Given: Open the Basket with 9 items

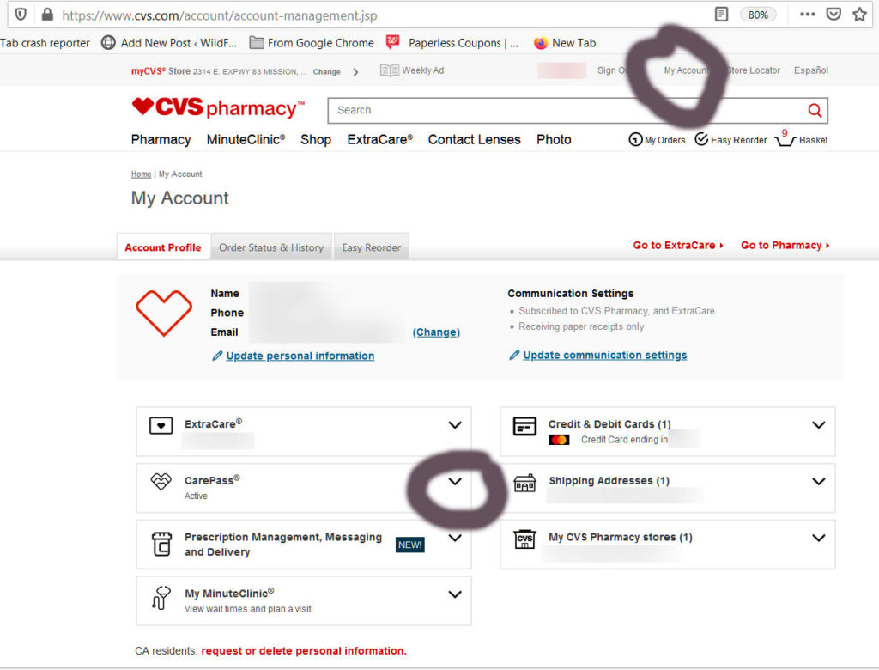Looking at the screenshot, I should coord(801,138).
